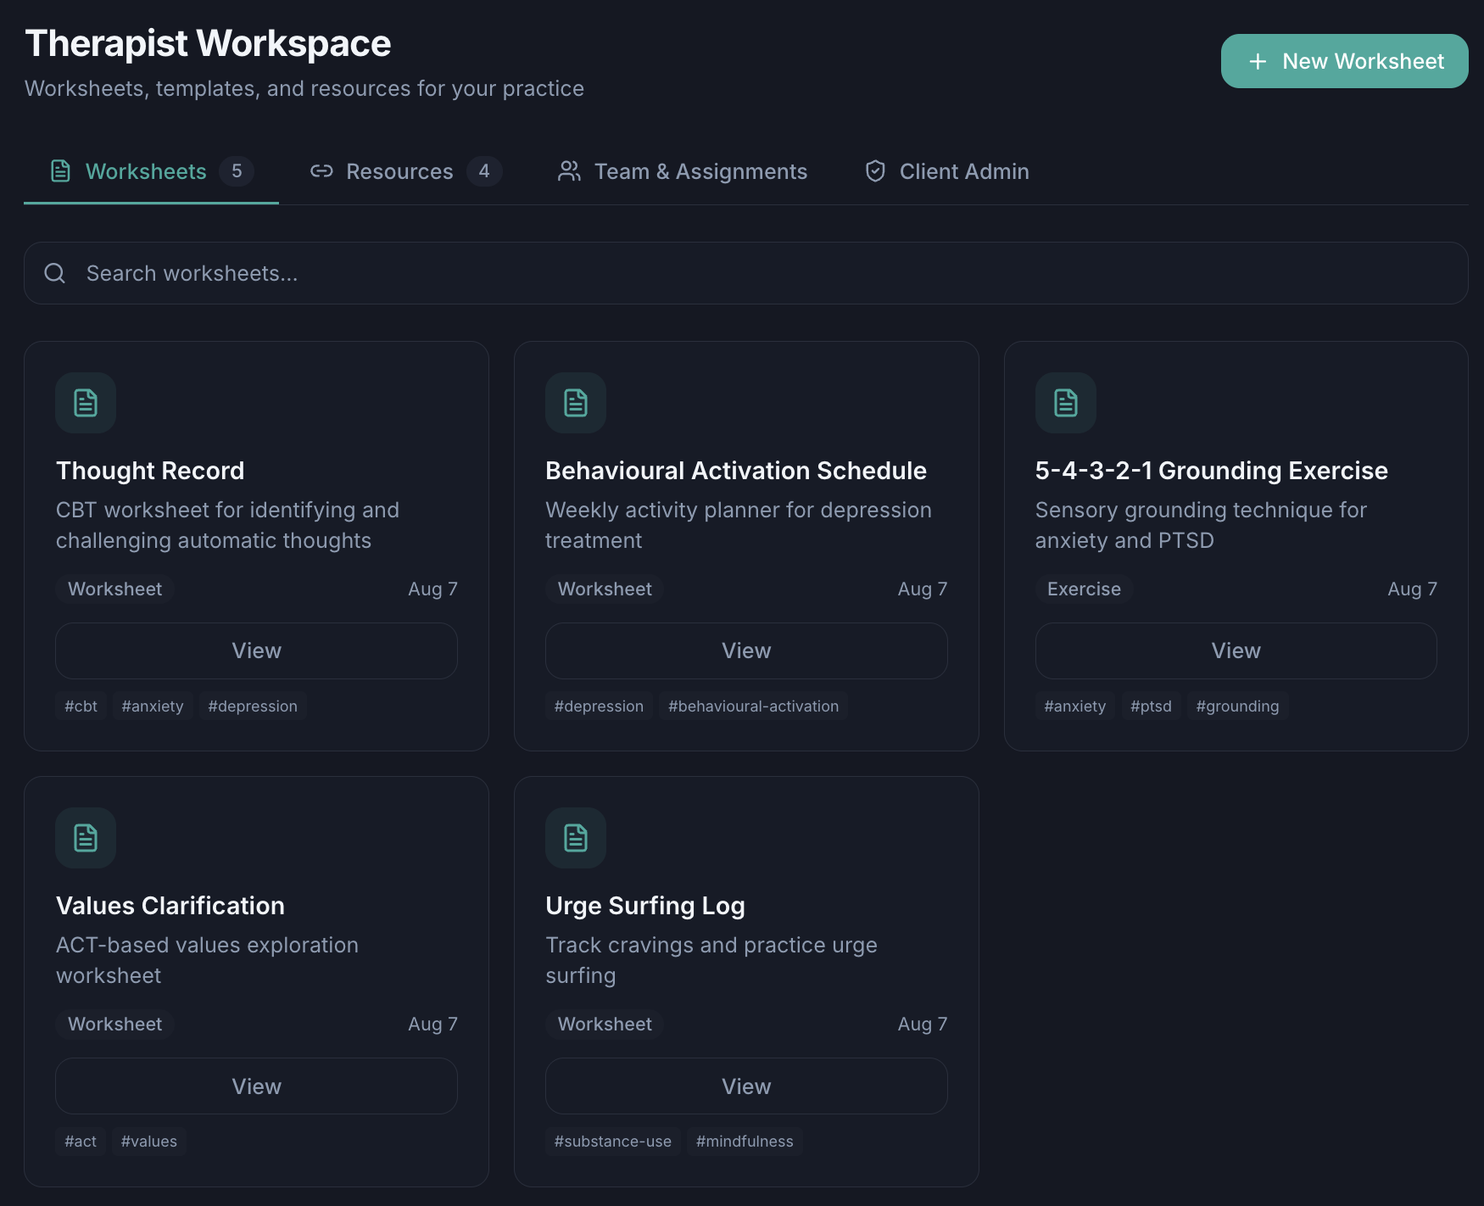Click the #act tag
The width and height of the screenshot is (1484, 1206).
[81, 1141]
